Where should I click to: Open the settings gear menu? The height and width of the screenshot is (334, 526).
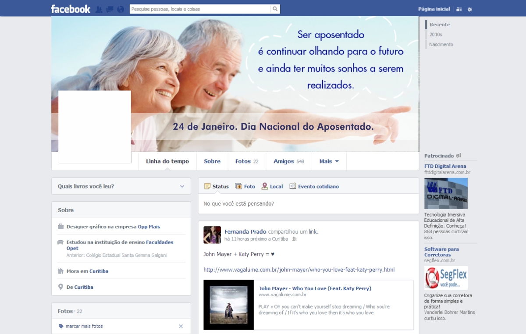click(x=470, y=9)
